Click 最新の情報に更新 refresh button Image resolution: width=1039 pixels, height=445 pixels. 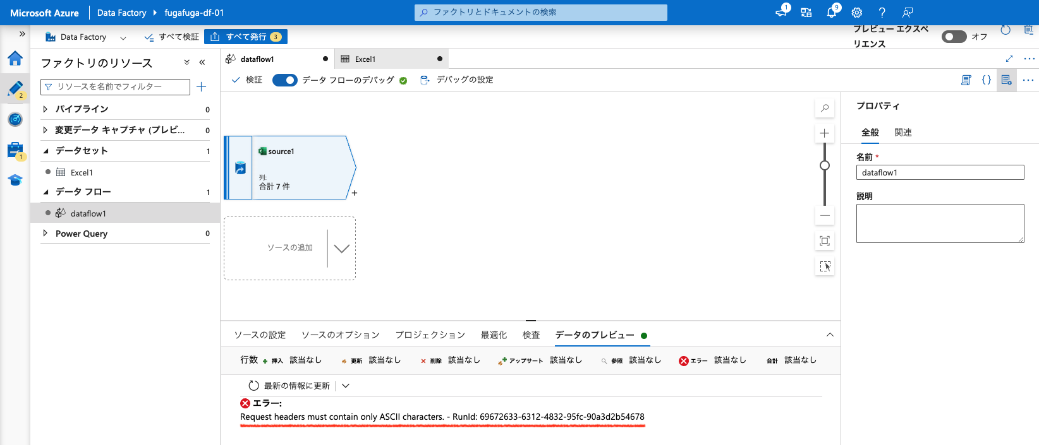point(289,386)
